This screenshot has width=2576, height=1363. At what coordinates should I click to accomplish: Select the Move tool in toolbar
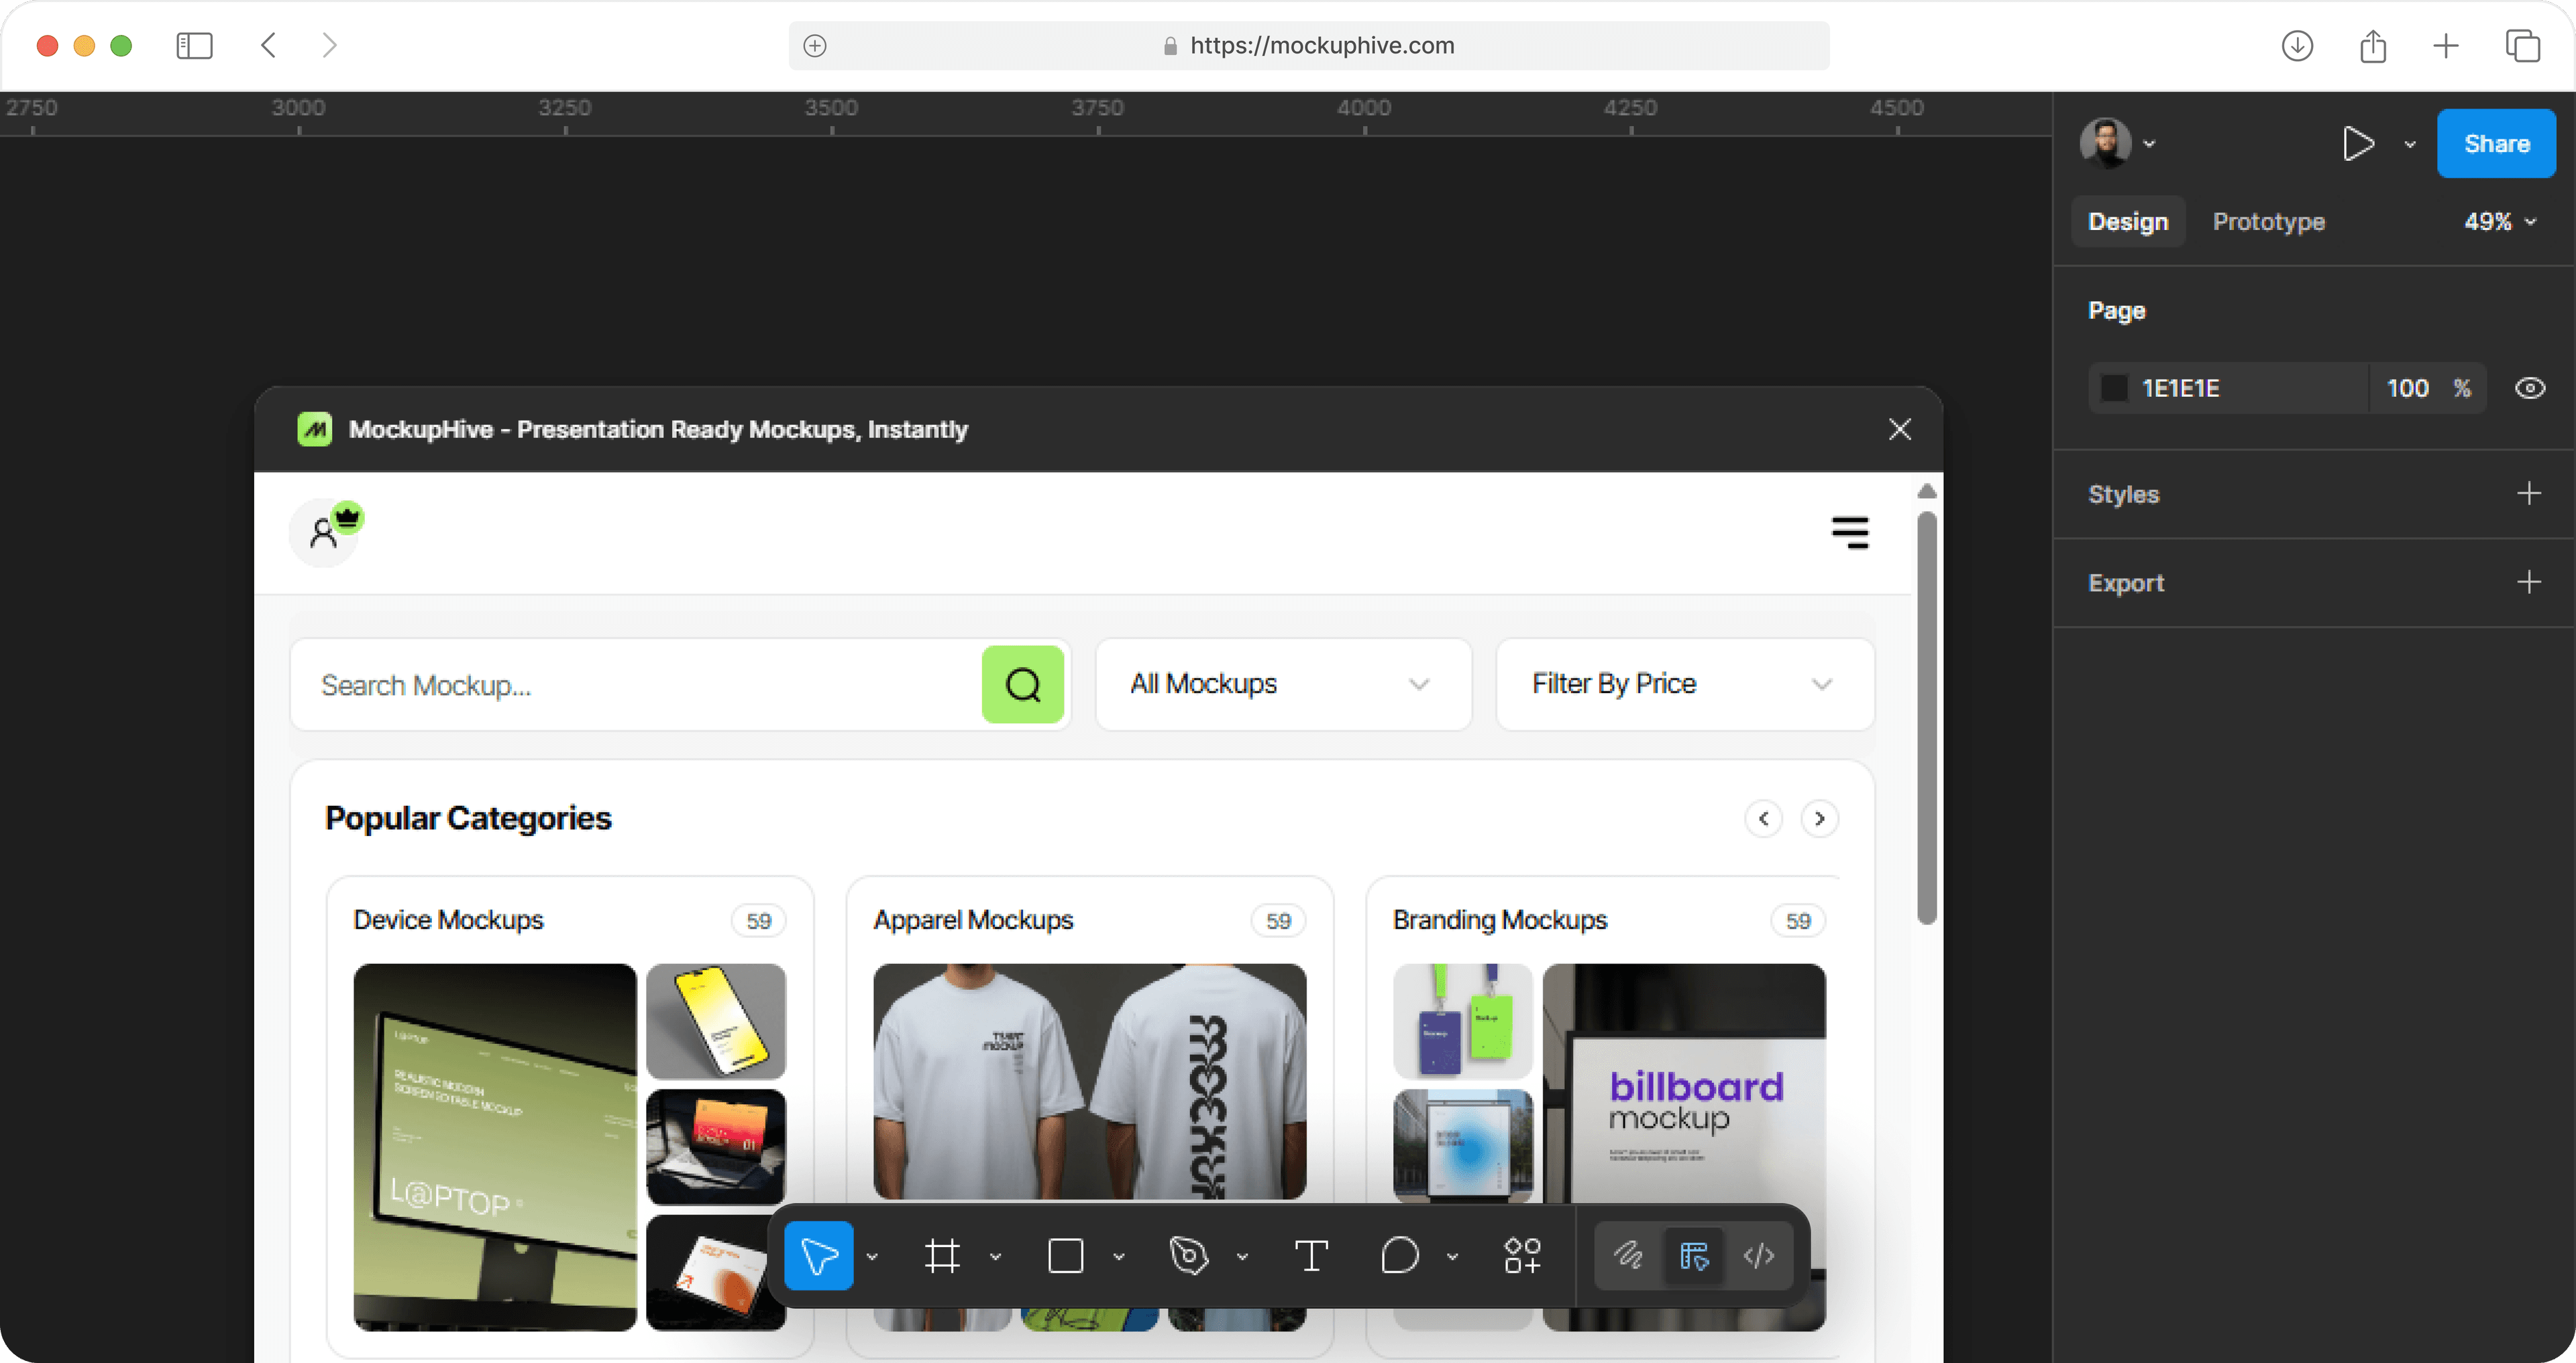click(x=818, y=1256)
